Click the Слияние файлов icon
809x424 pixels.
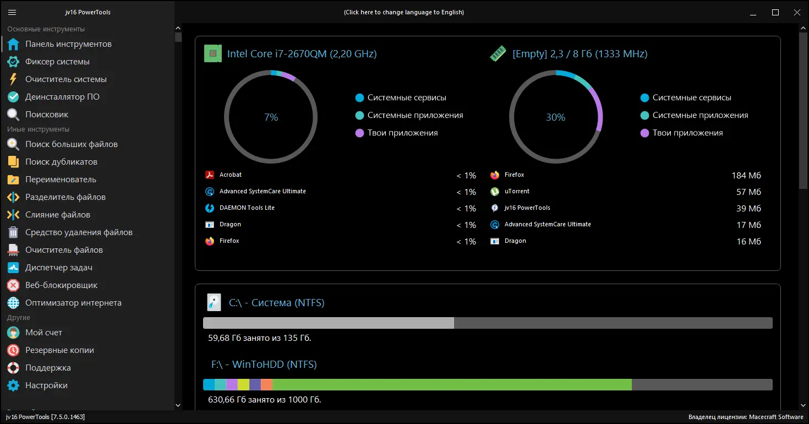pos(14,215)
